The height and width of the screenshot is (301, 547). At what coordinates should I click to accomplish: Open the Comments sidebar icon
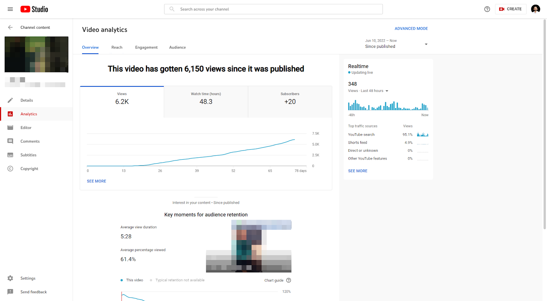pos(10,141)
